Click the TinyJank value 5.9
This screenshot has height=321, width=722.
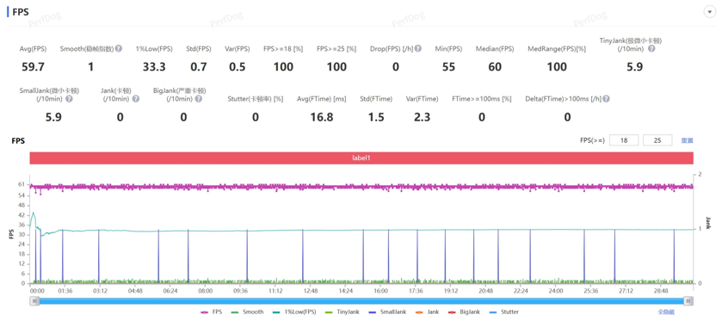tap(634, 67)
